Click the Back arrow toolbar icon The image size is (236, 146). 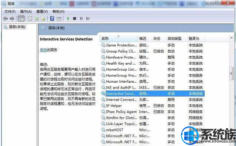tap(6, 19)
